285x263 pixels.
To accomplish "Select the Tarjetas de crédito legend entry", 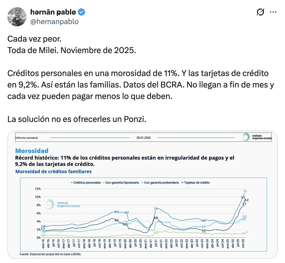I will coord(196,183).
